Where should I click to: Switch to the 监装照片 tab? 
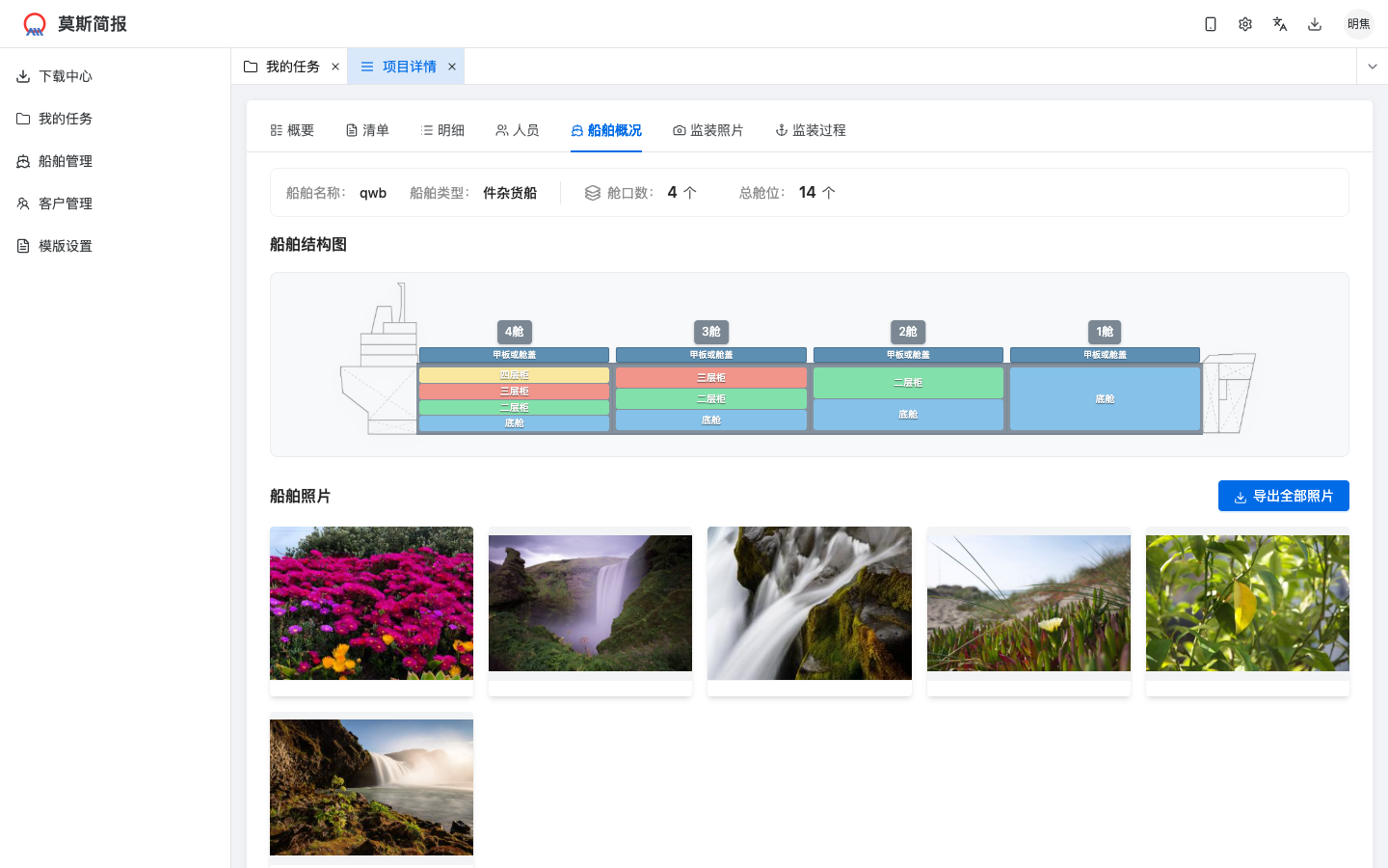pyautogui.click(x=707, y=130)
